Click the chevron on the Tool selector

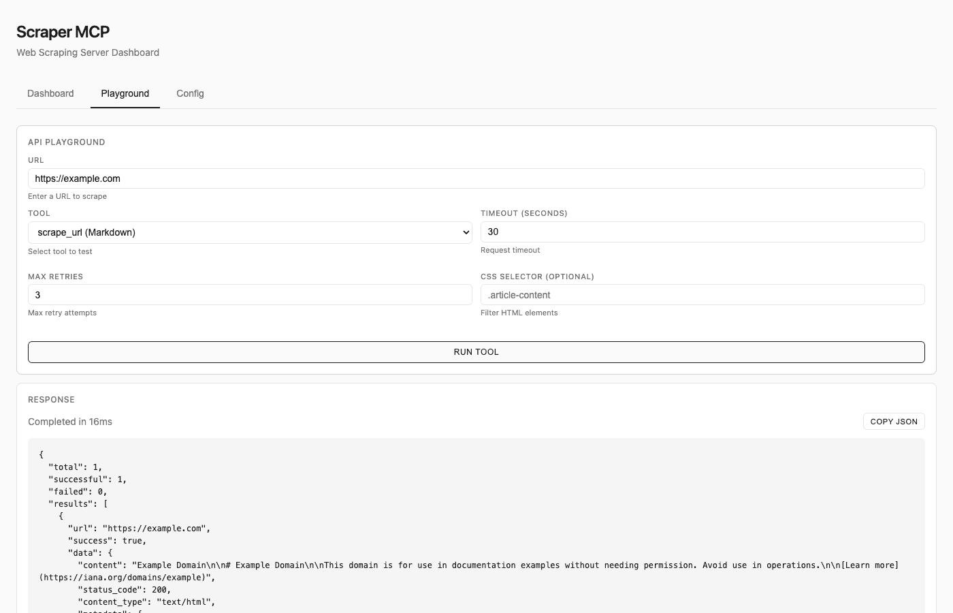465,232
